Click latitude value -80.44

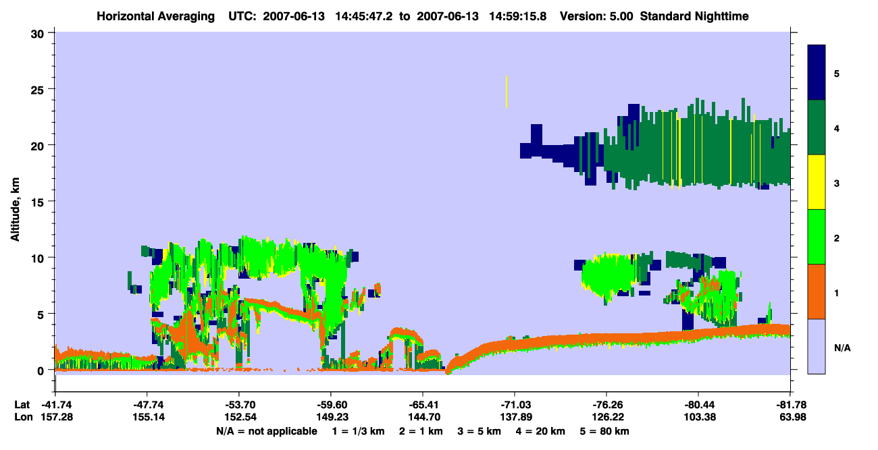pos(698,405)
